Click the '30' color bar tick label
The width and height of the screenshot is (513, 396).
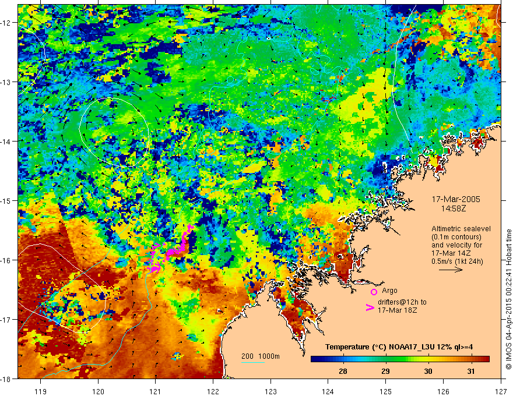(428, 371)
